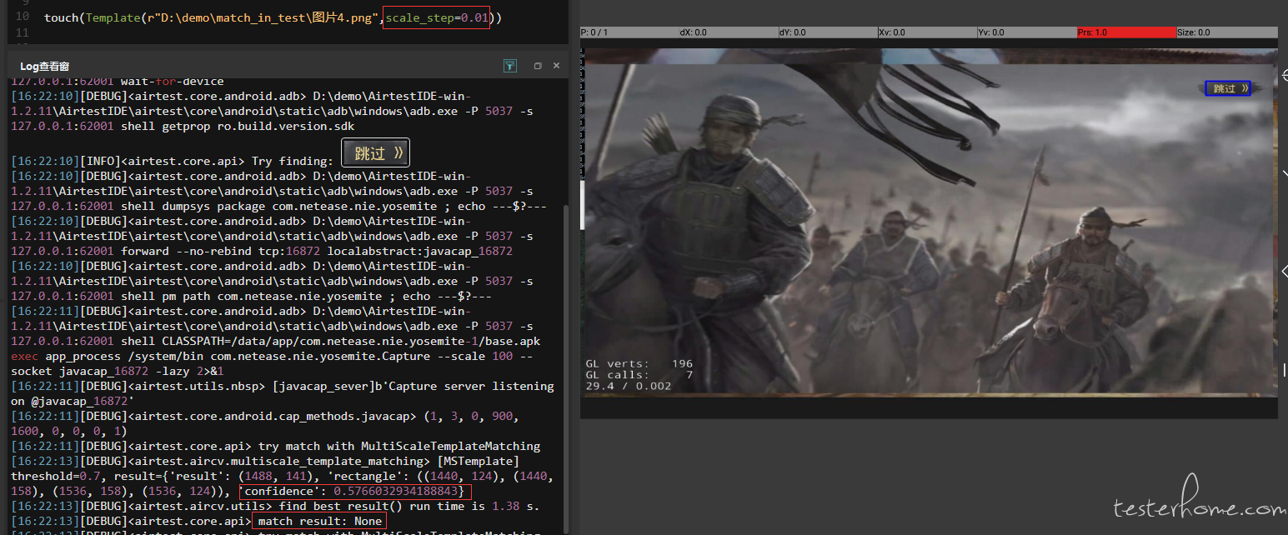Click line number 10 in the editor gutter
Viewport: 1288px width, 535px height.
(23, 17)
